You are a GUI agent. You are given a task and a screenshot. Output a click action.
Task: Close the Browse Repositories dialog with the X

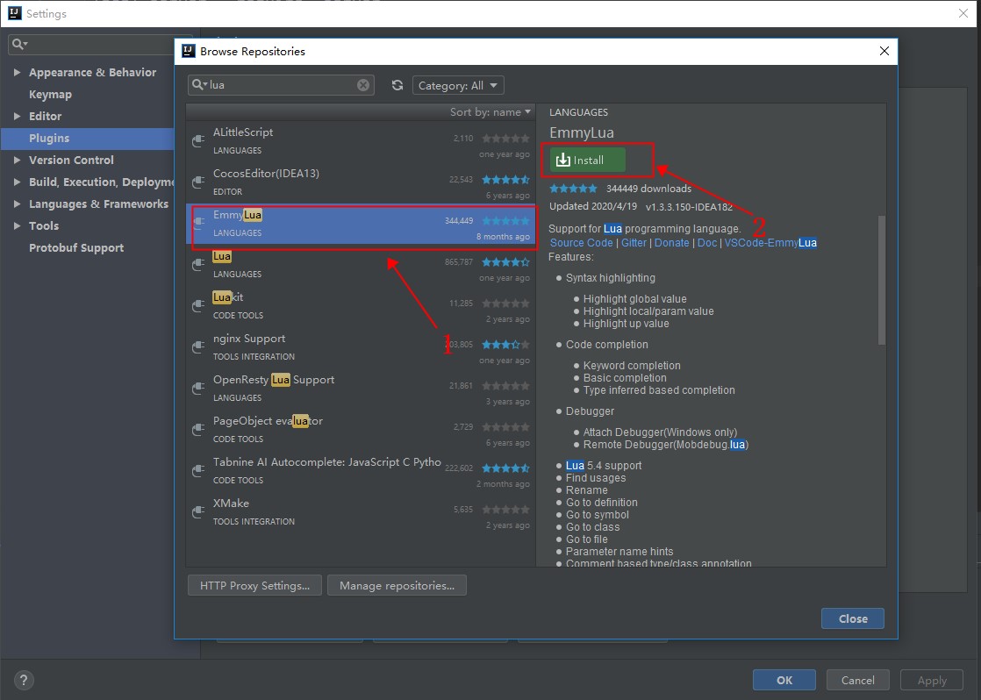tap(884, 51)
